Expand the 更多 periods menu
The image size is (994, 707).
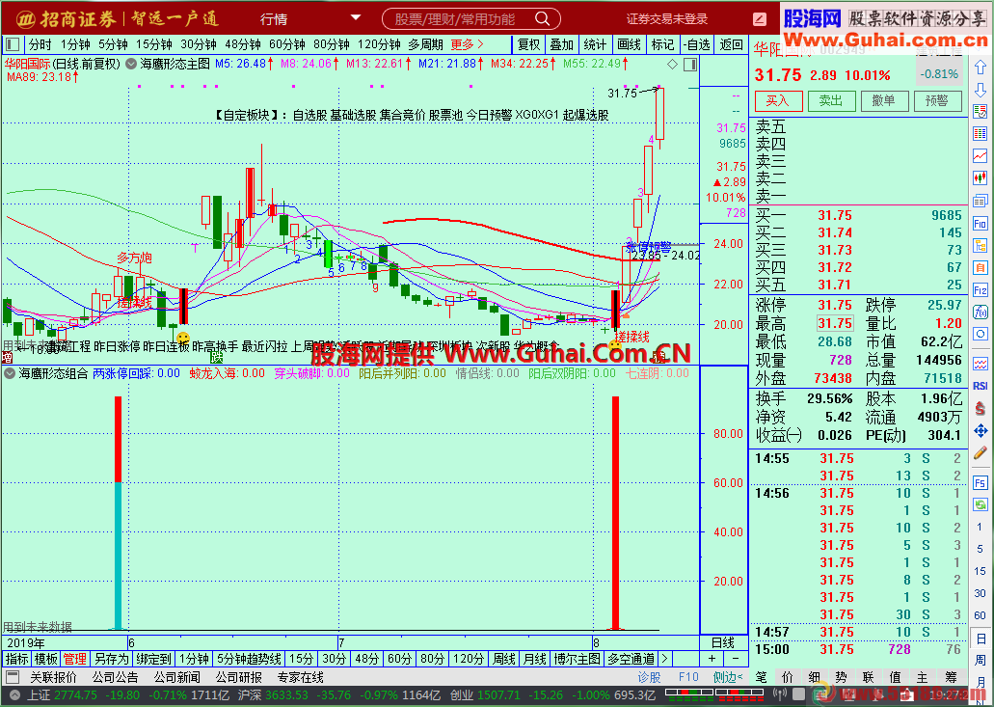[468, 44]
